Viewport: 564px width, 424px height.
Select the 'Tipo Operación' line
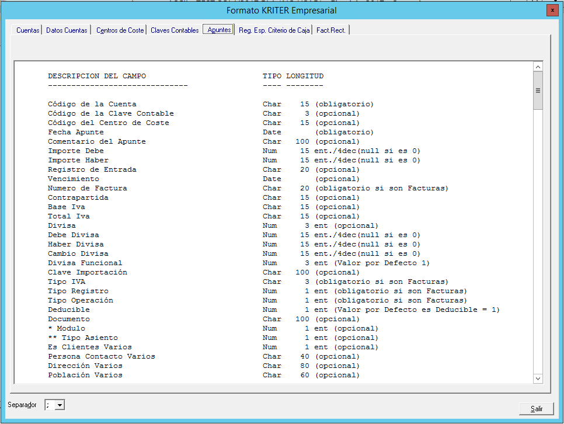(257, 301)
